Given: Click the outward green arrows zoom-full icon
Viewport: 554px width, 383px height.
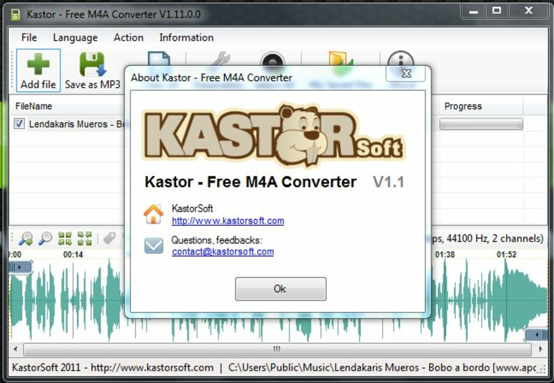Looking at the screenshot, I should point(85,239).
